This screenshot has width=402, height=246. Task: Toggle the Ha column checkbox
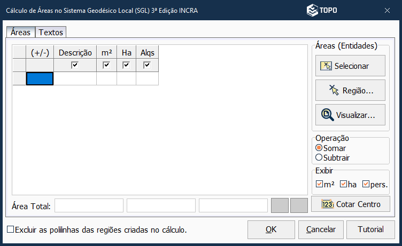pos(126,65)
